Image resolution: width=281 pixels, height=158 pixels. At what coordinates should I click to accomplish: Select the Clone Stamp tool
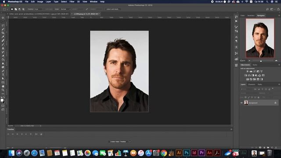tap(3, 48)
